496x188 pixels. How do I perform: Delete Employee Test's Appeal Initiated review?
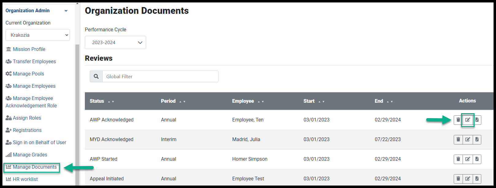(458, 179)
